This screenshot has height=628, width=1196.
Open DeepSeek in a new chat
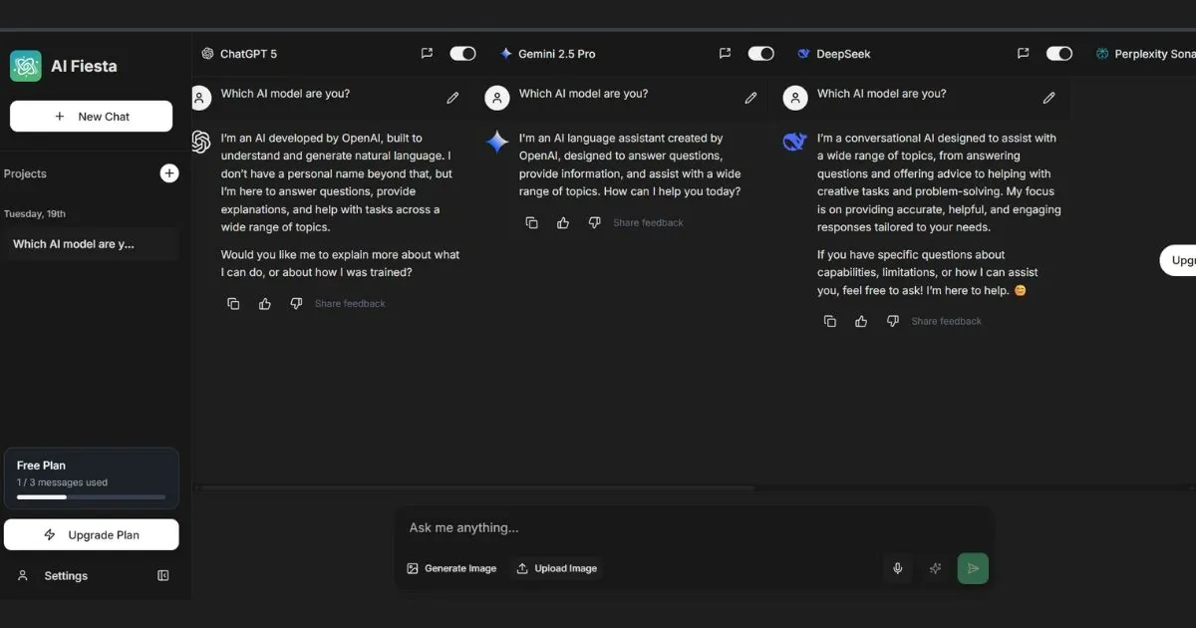pos(1023,54)
